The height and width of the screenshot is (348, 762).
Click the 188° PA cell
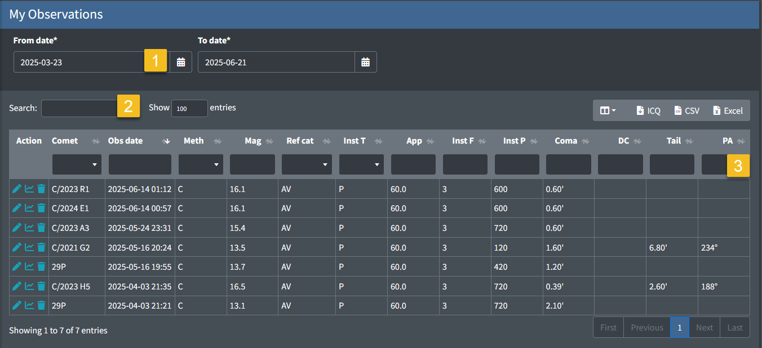point(724,286)
